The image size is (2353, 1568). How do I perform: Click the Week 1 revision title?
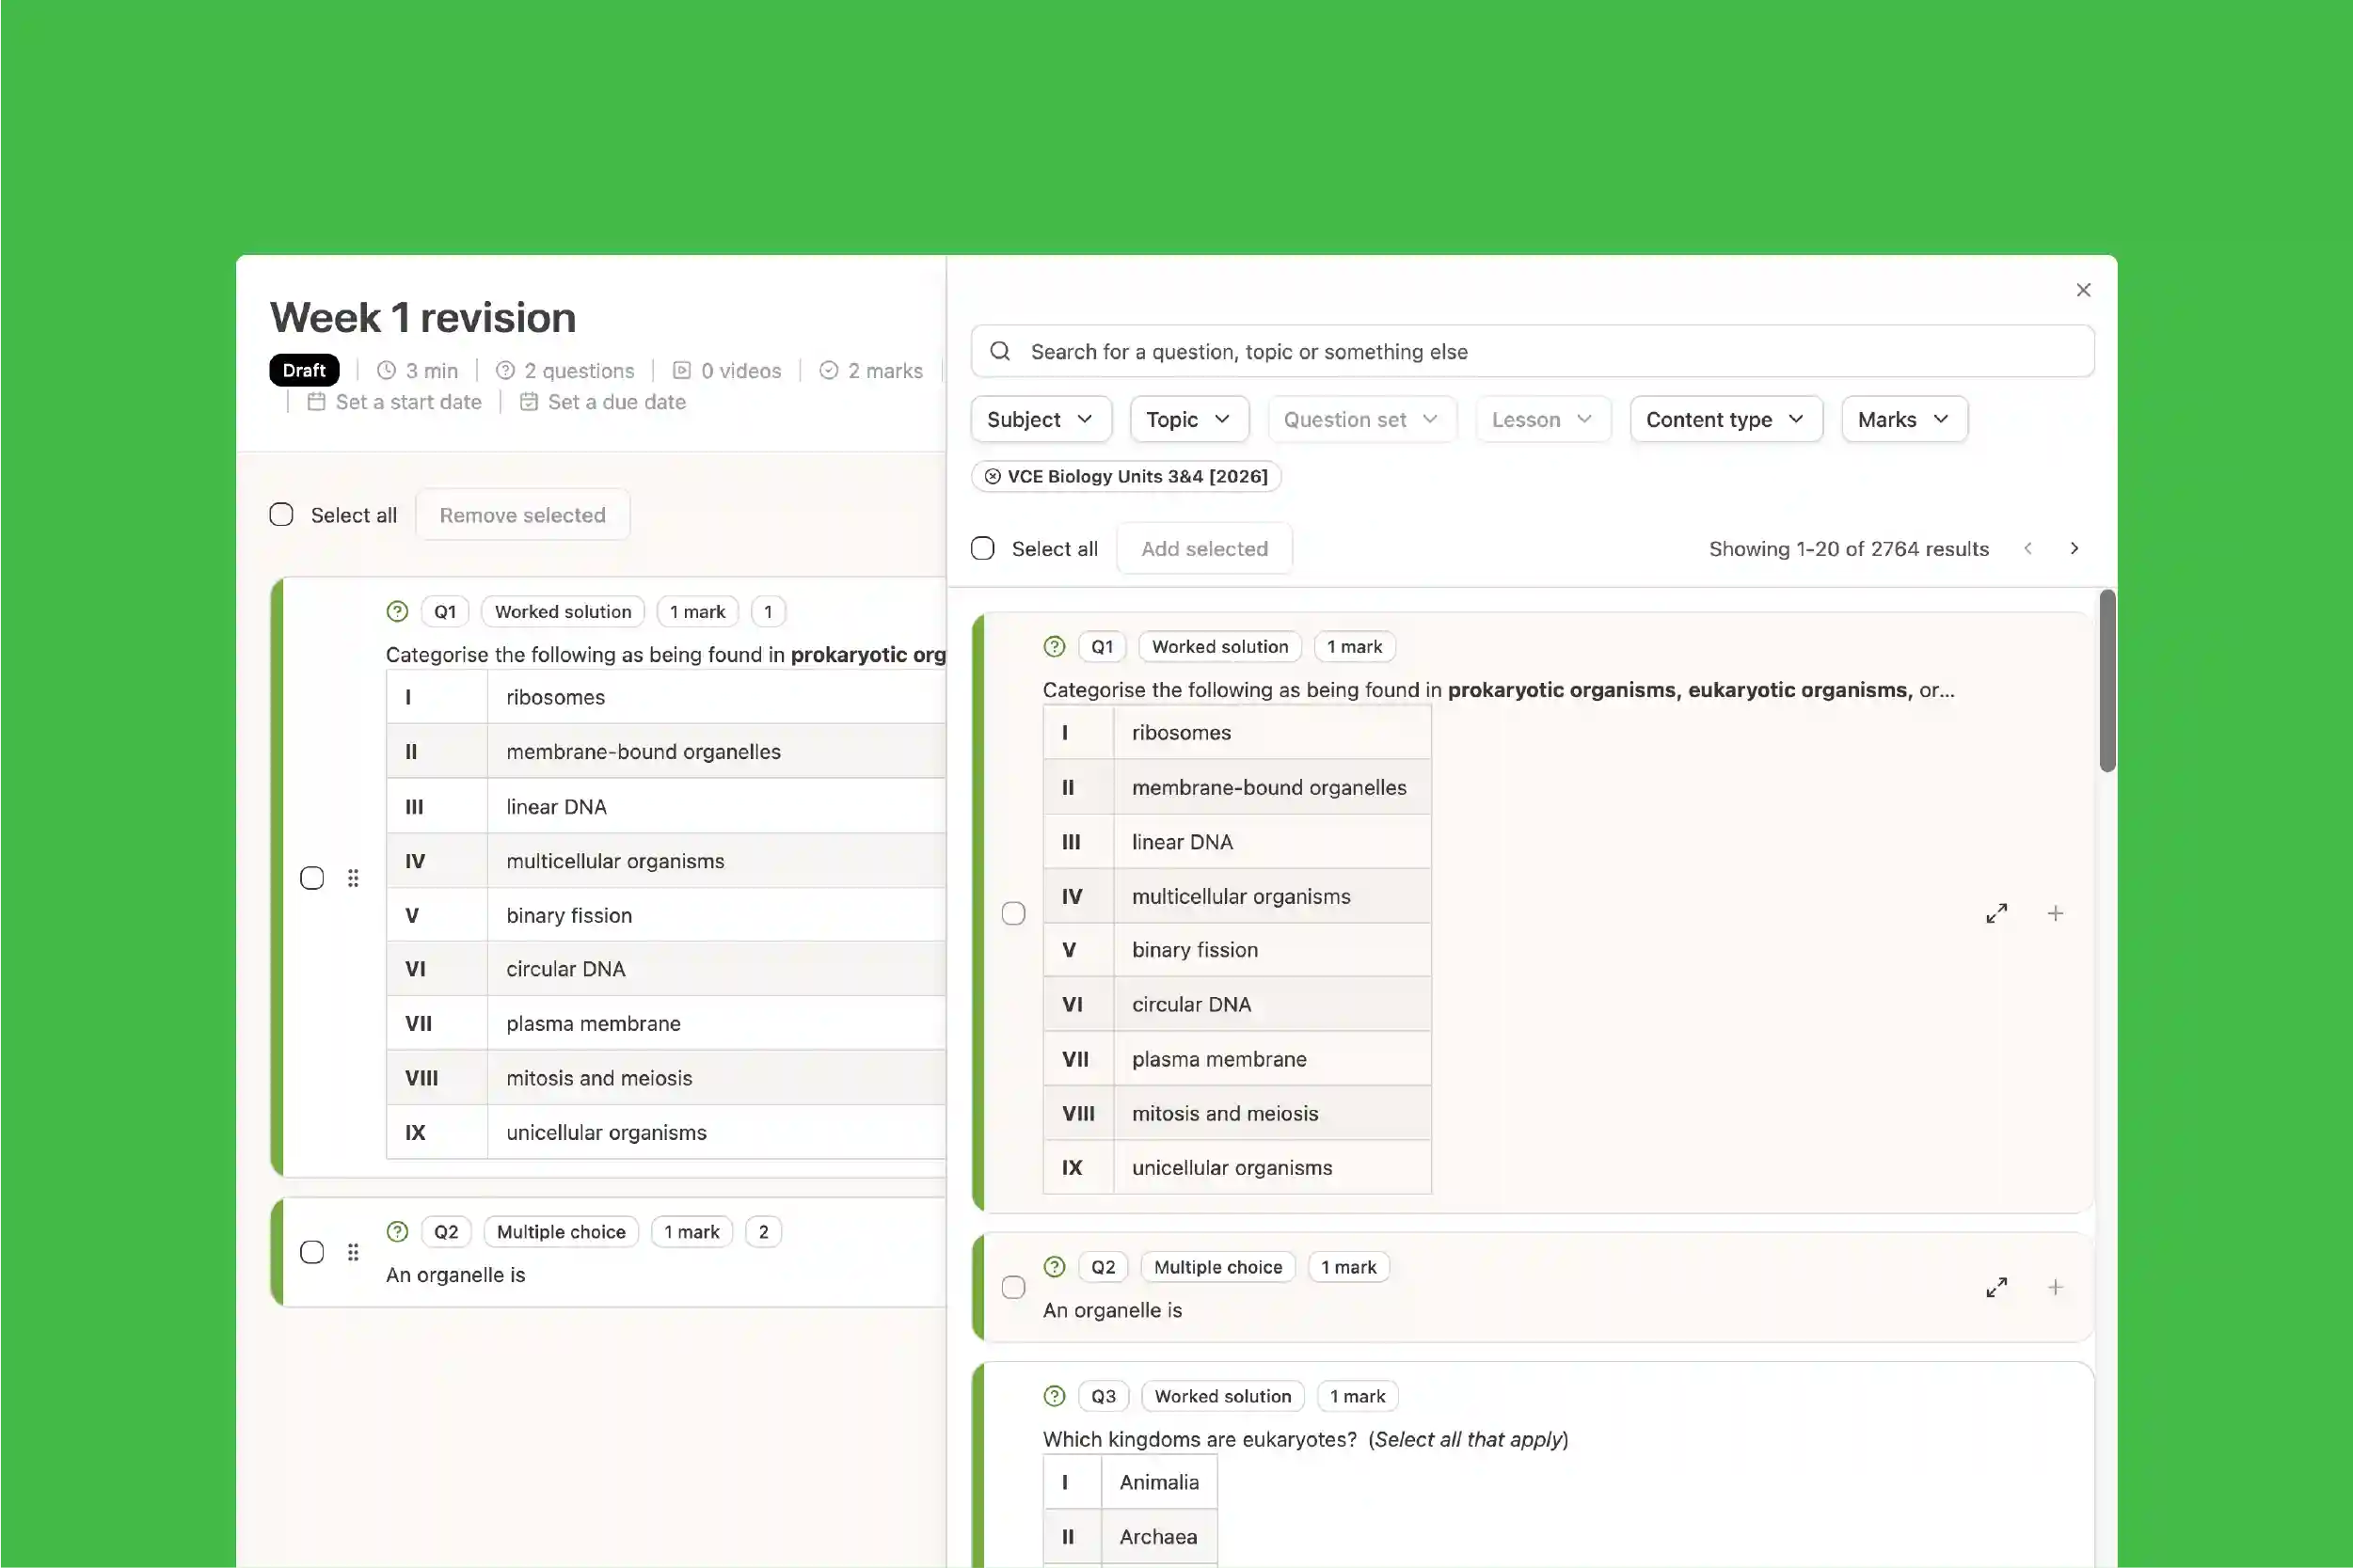(423, 317)
